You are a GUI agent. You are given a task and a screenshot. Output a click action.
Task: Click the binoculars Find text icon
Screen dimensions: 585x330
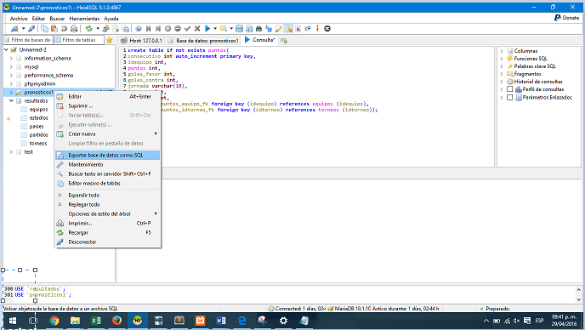point(259,29)
